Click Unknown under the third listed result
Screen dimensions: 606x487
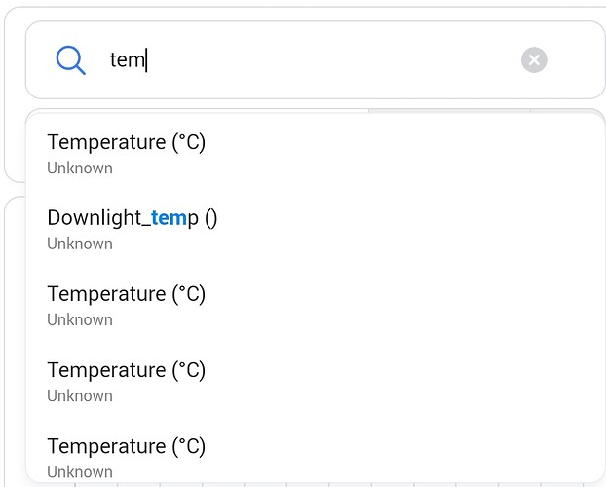[x=80, y=319]
